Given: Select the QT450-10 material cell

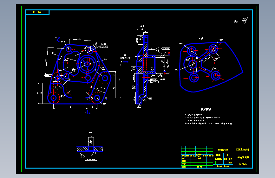Looking at the screenshot, I should tap(223, 150).
